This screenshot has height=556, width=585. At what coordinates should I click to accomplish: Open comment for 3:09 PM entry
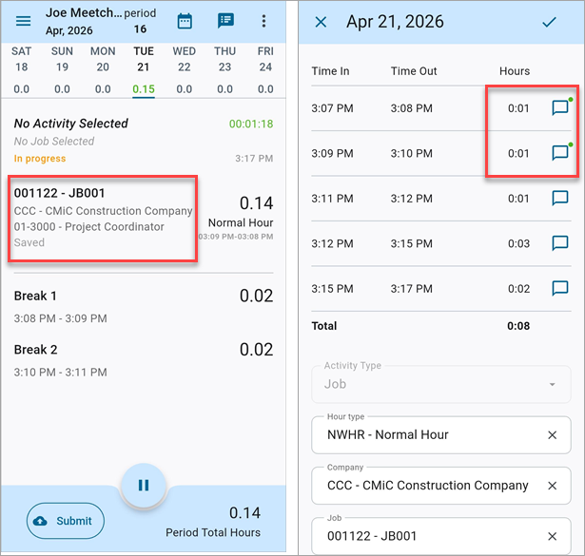[560, 153]
